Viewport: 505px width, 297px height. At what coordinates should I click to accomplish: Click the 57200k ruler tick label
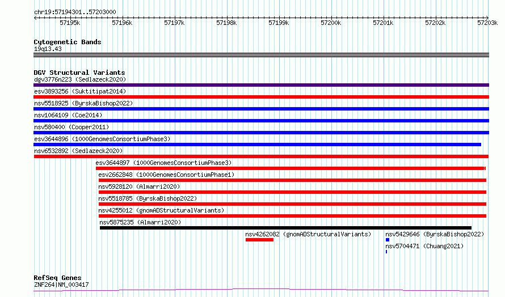(331, 23)
